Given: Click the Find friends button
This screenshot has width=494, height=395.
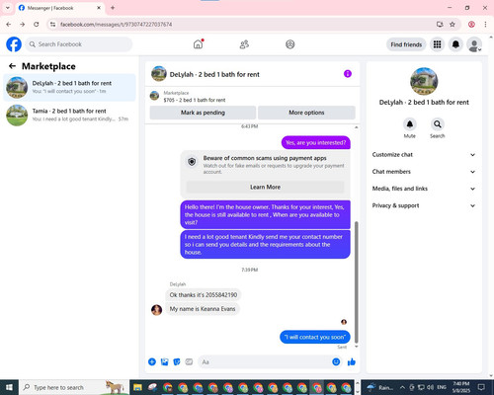Looking at the screenshot, I should point(406,44).
